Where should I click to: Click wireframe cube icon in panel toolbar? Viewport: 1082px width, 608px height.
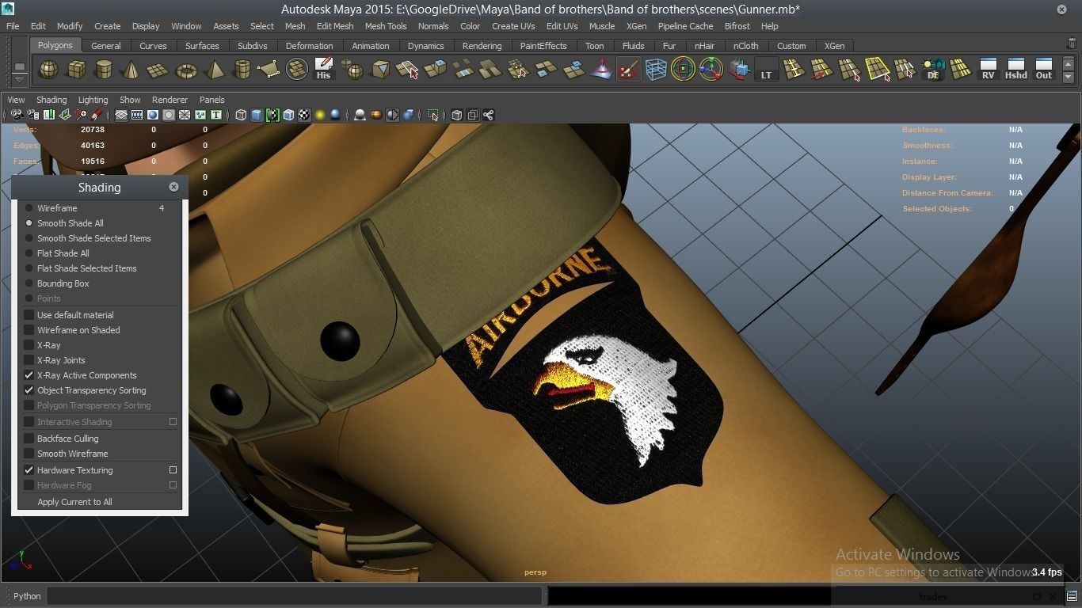241,116
